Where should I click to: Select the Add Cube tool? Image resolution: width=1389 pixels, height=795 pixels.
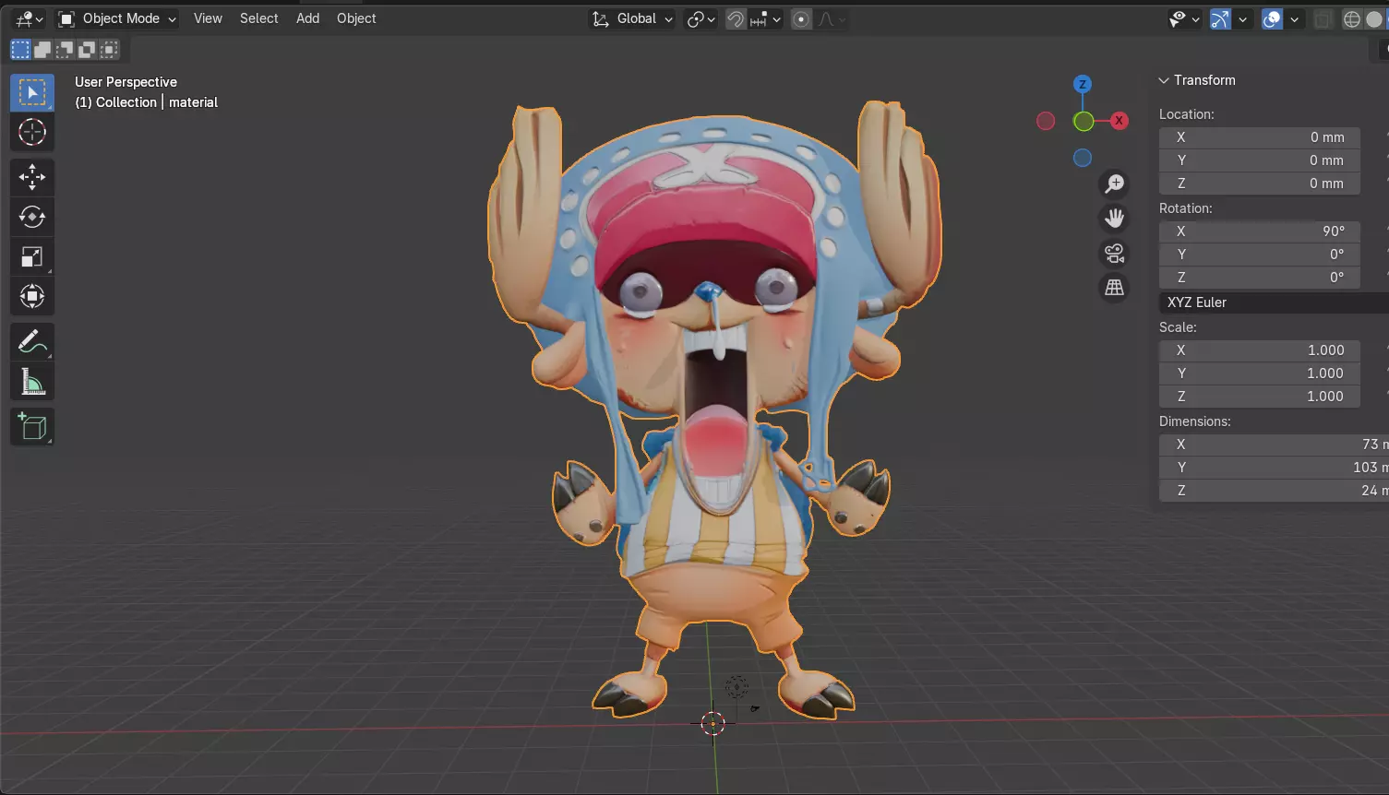click(x=32, y=426)
